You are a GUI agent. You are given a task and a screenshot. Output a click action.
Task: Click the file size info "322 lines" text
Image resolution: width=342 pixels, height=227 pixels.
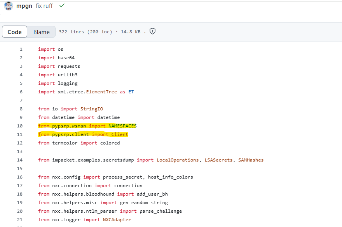[71, 32]
